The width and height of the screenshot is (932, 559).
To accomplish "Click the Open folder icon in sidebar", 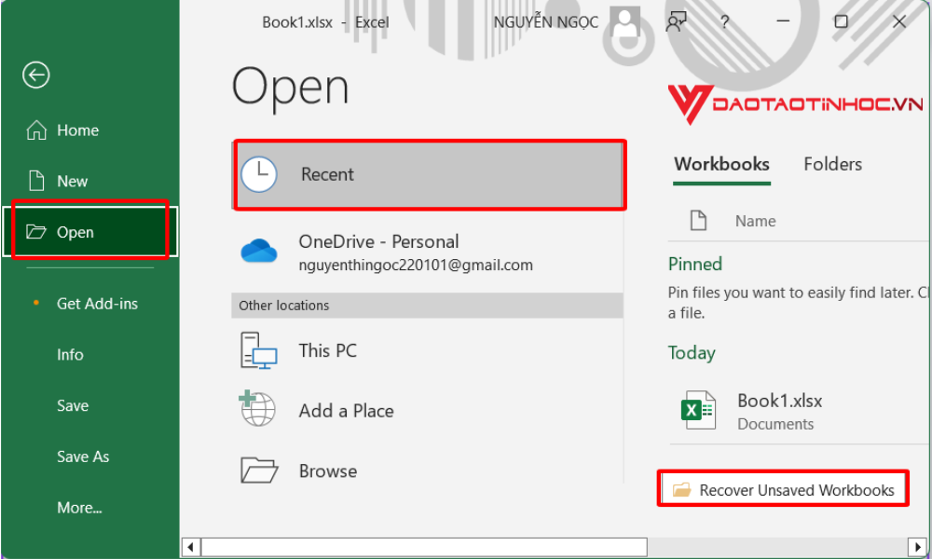I will [x=36, y=232].
